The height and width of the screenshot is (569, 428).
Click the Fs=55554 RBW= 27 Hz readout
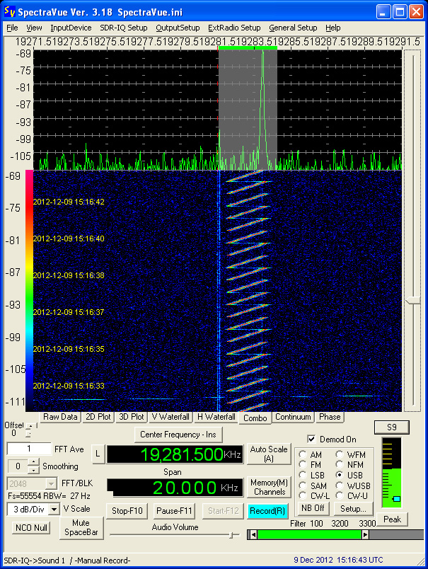click(x=49, y=496)
